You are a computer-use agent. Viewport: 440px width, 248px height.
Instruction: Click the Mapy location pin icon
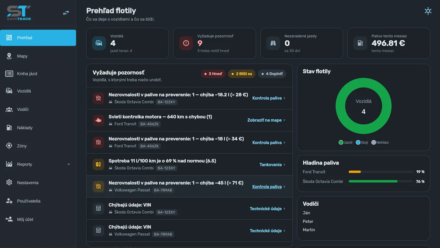coord(9,56)
